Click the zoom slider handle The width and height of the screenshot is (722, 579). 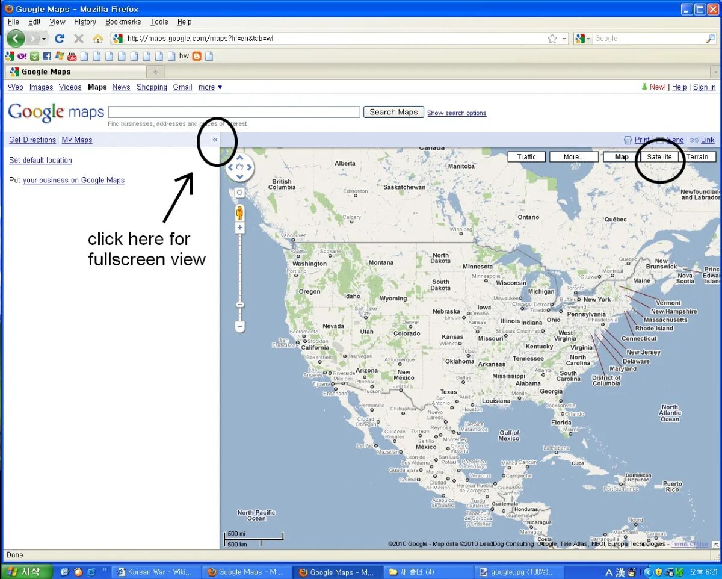[x=240, y=305]
